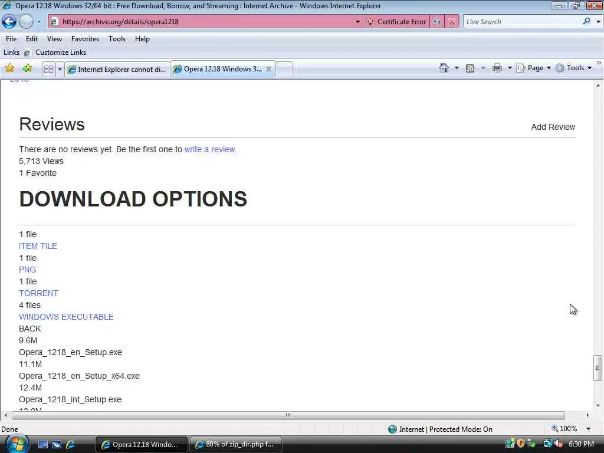Viewport: 604px width, 453px height.
Task: Open the recent pages dropdown arrow
Action: [39, 22]
